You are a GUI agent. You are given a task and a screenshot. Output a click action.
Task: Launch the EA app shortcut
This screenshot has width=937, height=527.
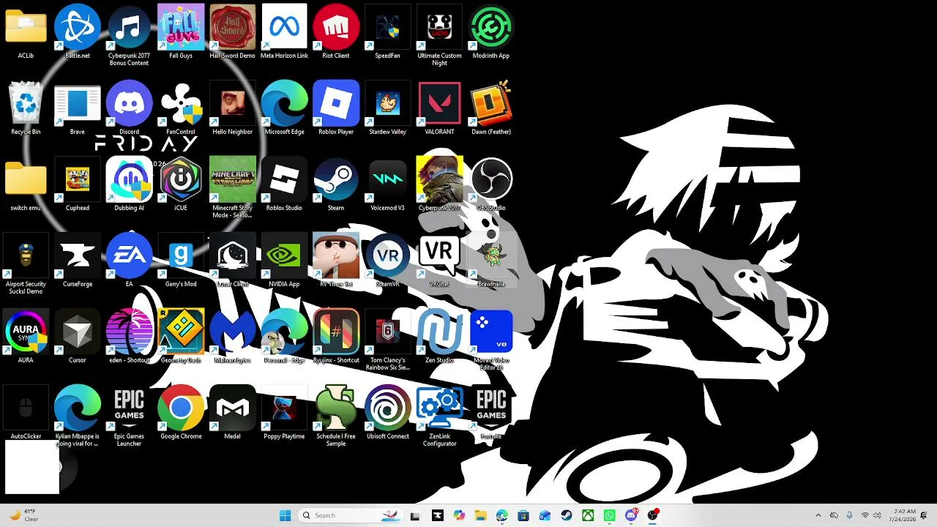(x=129, y=261)
